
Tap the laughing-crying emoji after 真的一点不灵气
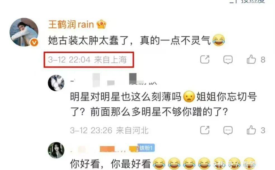(x=218, y=40)
